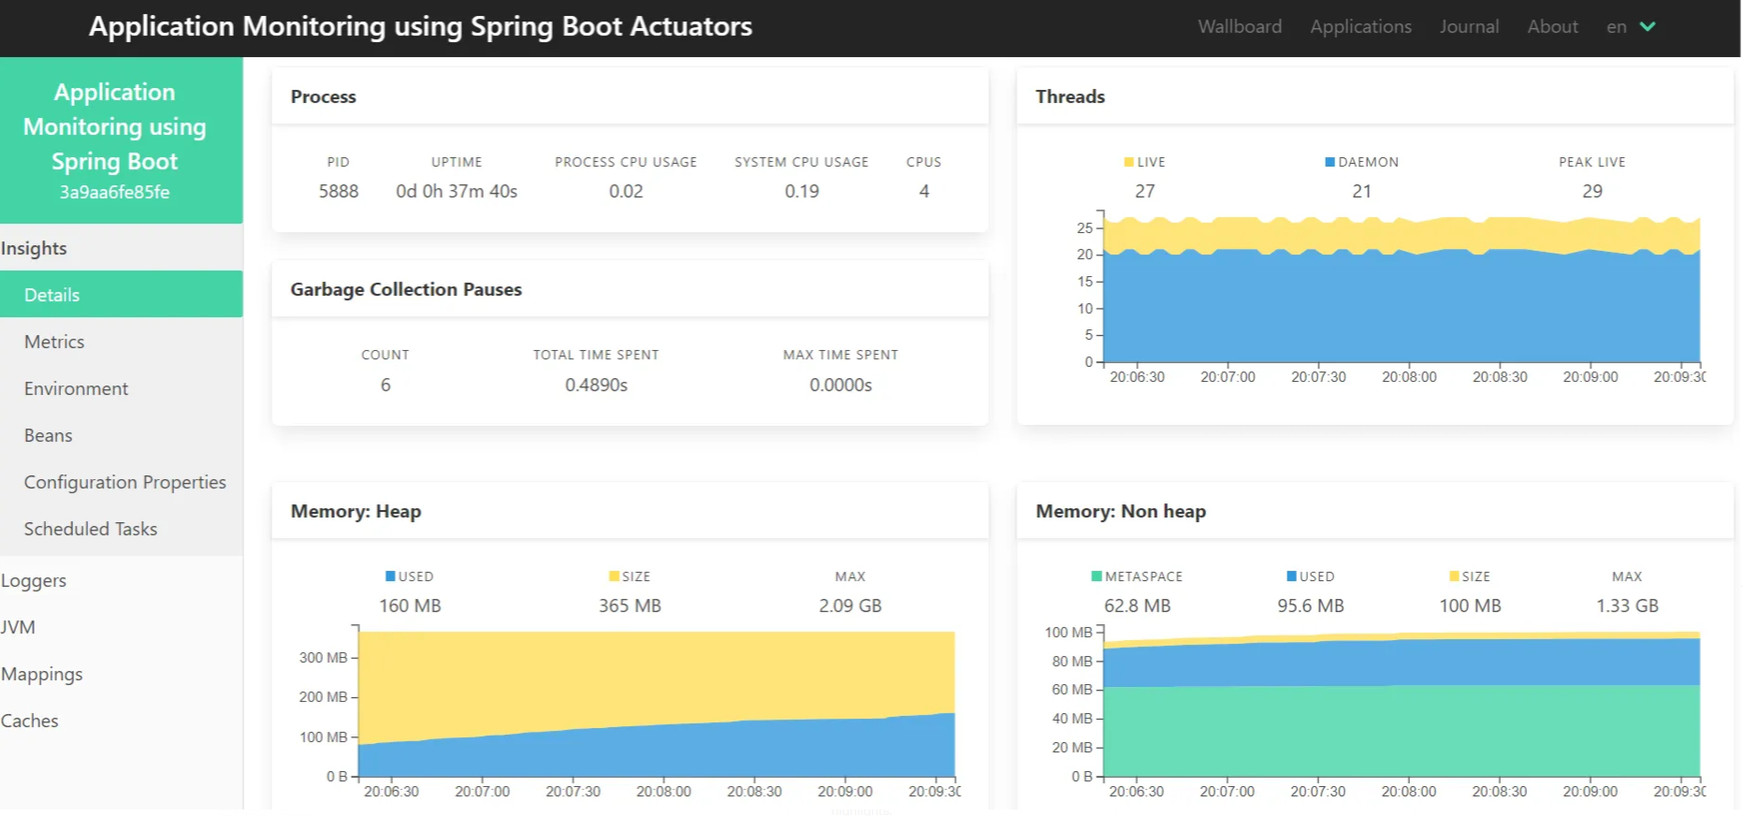1743x816 pixels.
Task: Click the Spring Boot Actuators header title
Action: coord(420,26)
